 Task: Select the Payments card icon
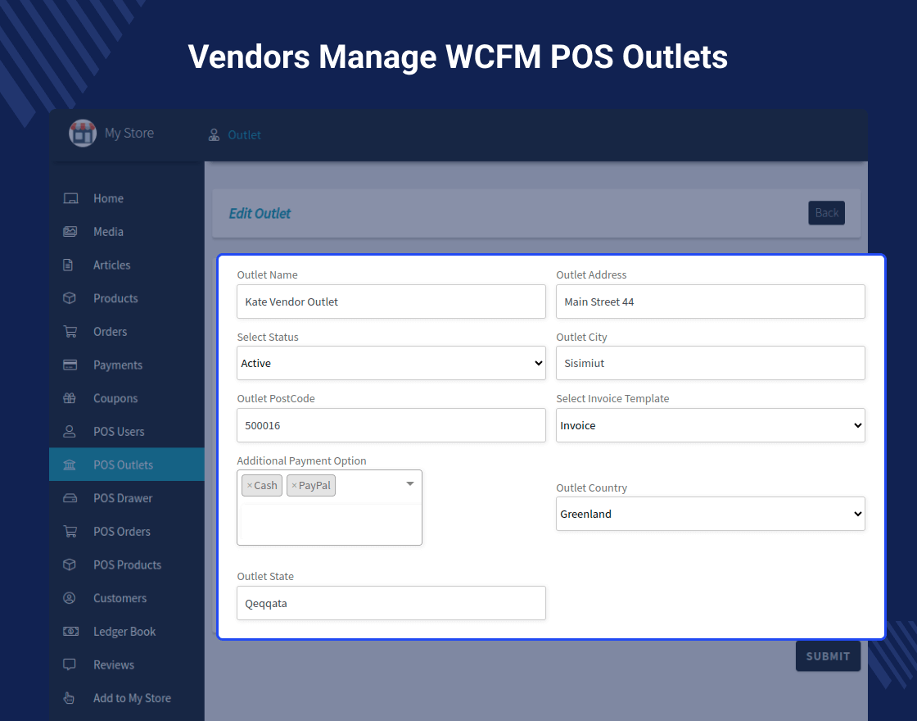click(70, 365)
